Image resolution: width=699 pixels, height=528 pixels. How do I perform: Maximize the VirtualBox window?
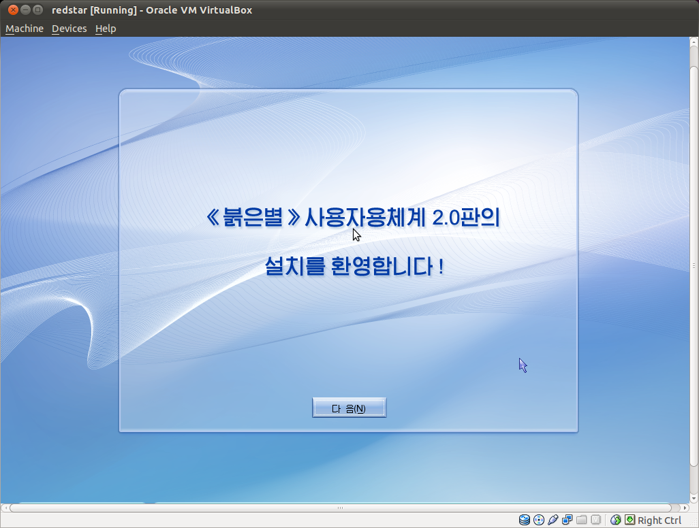pyautogui.click(x=38, y=10)
